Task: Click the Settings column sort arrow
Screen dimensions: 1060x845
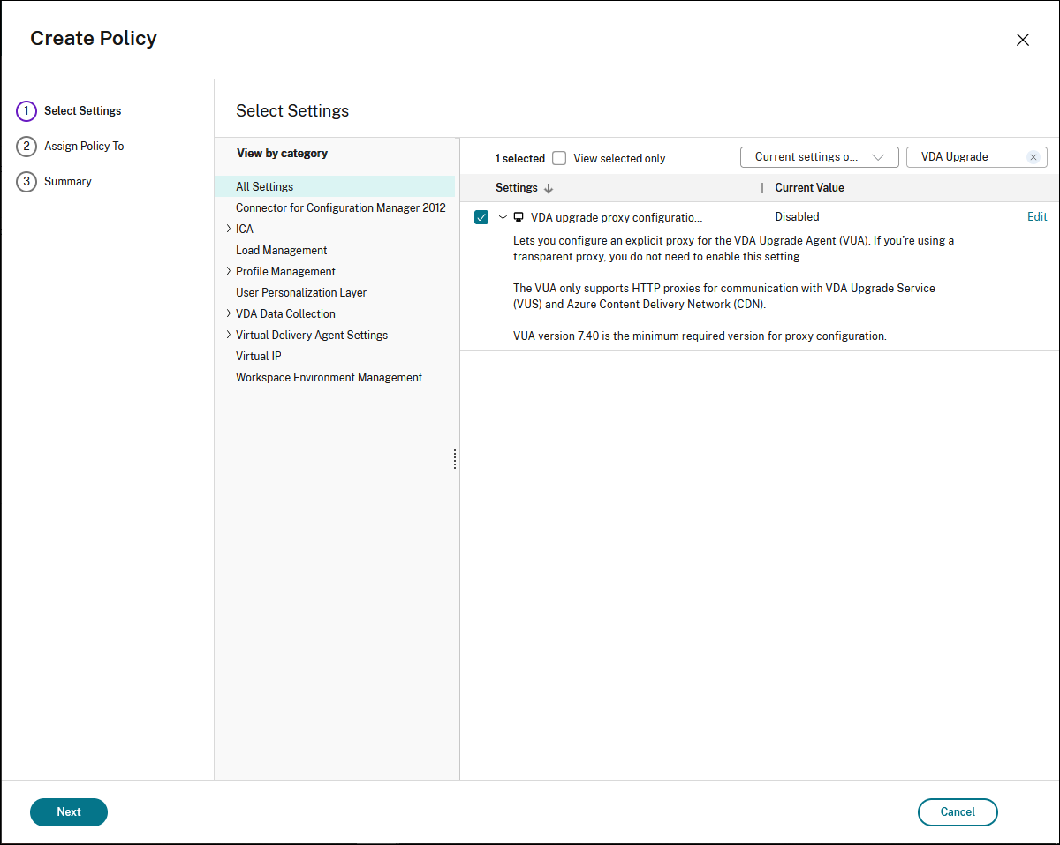Action: [549, 188]
